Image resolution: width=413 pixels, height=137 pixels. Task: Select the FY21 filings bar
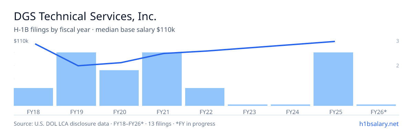coord(162,79)
